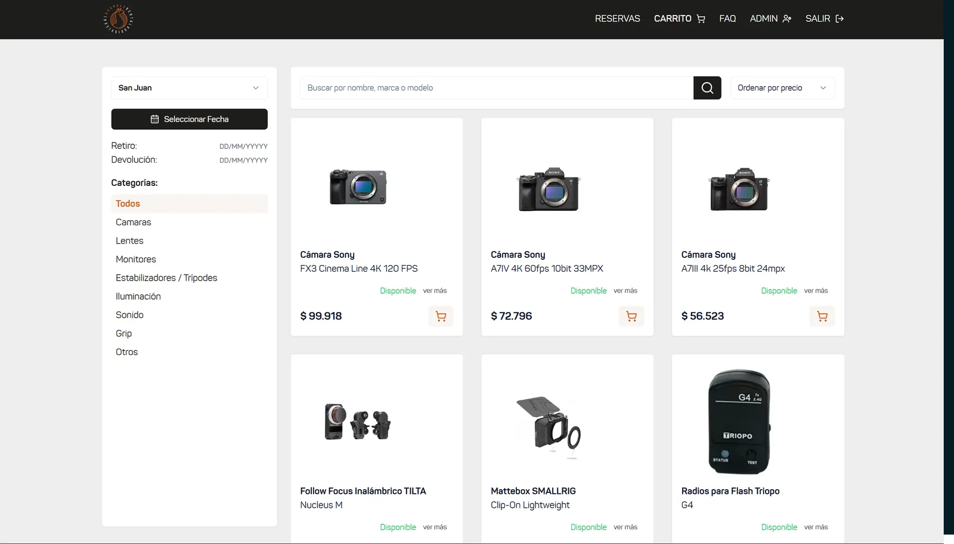Add the A7III camera to cart
The image size is (954, 544).
pyautogui.click(x=822, y=316)
